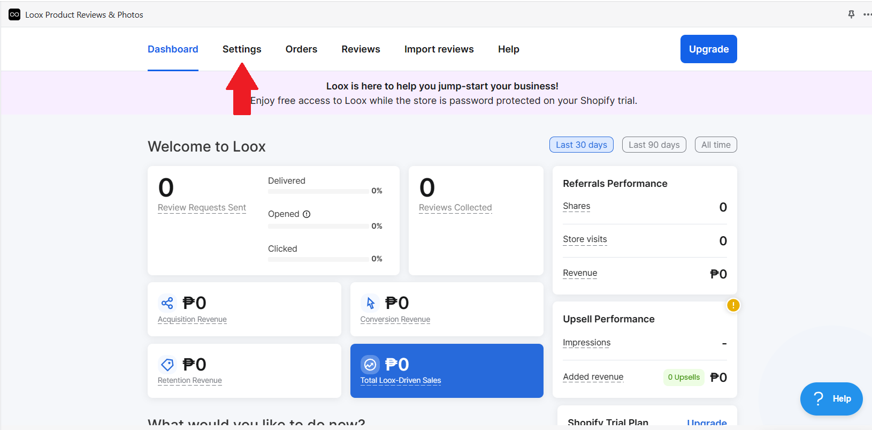Open the Help tab in navigation
Image resolution: width=872 pixels, height=430 pixels.
509,49
